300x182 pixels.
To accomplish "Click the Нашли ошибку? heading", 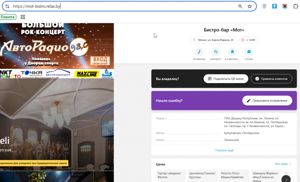I will click(169, 101).
